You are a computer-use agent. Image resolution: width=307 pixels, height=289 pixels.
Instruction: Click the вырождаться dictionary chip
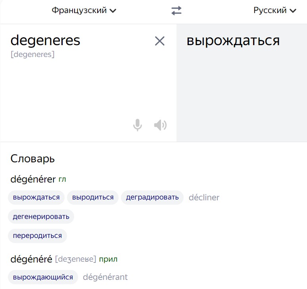[36, 198]
